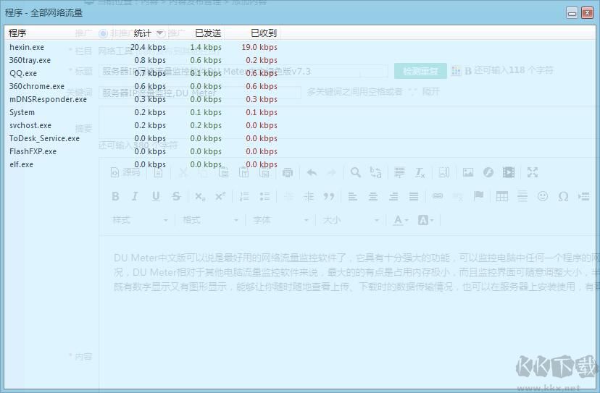
Task: Open the insert image tool
Action: pos(468,172)
